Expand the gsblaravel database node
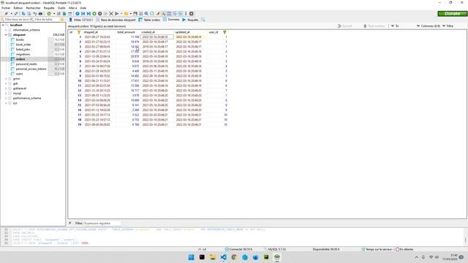Screen dimensions: 468x263 [x=6, y=88]
